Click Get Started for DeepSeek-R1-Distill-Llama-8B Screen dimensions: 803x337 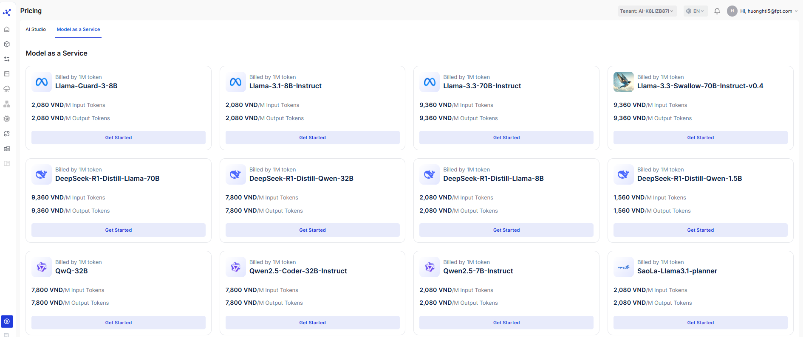pos(506,230)
